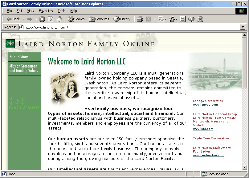249x178 pixels.
Task: Click the scrollbar up arrow
Action: (x=245, y=35)
